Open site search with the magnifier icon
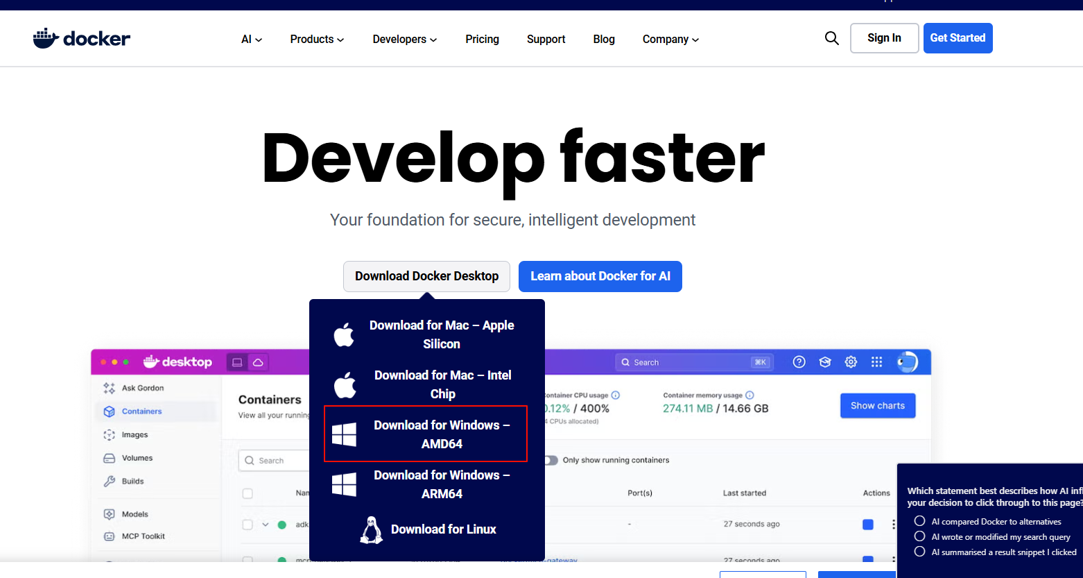Screen dimensions: 1083x578 point(832,38)
